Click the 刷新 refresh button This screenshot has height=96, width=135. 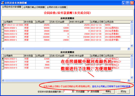(x=108, y=92)
